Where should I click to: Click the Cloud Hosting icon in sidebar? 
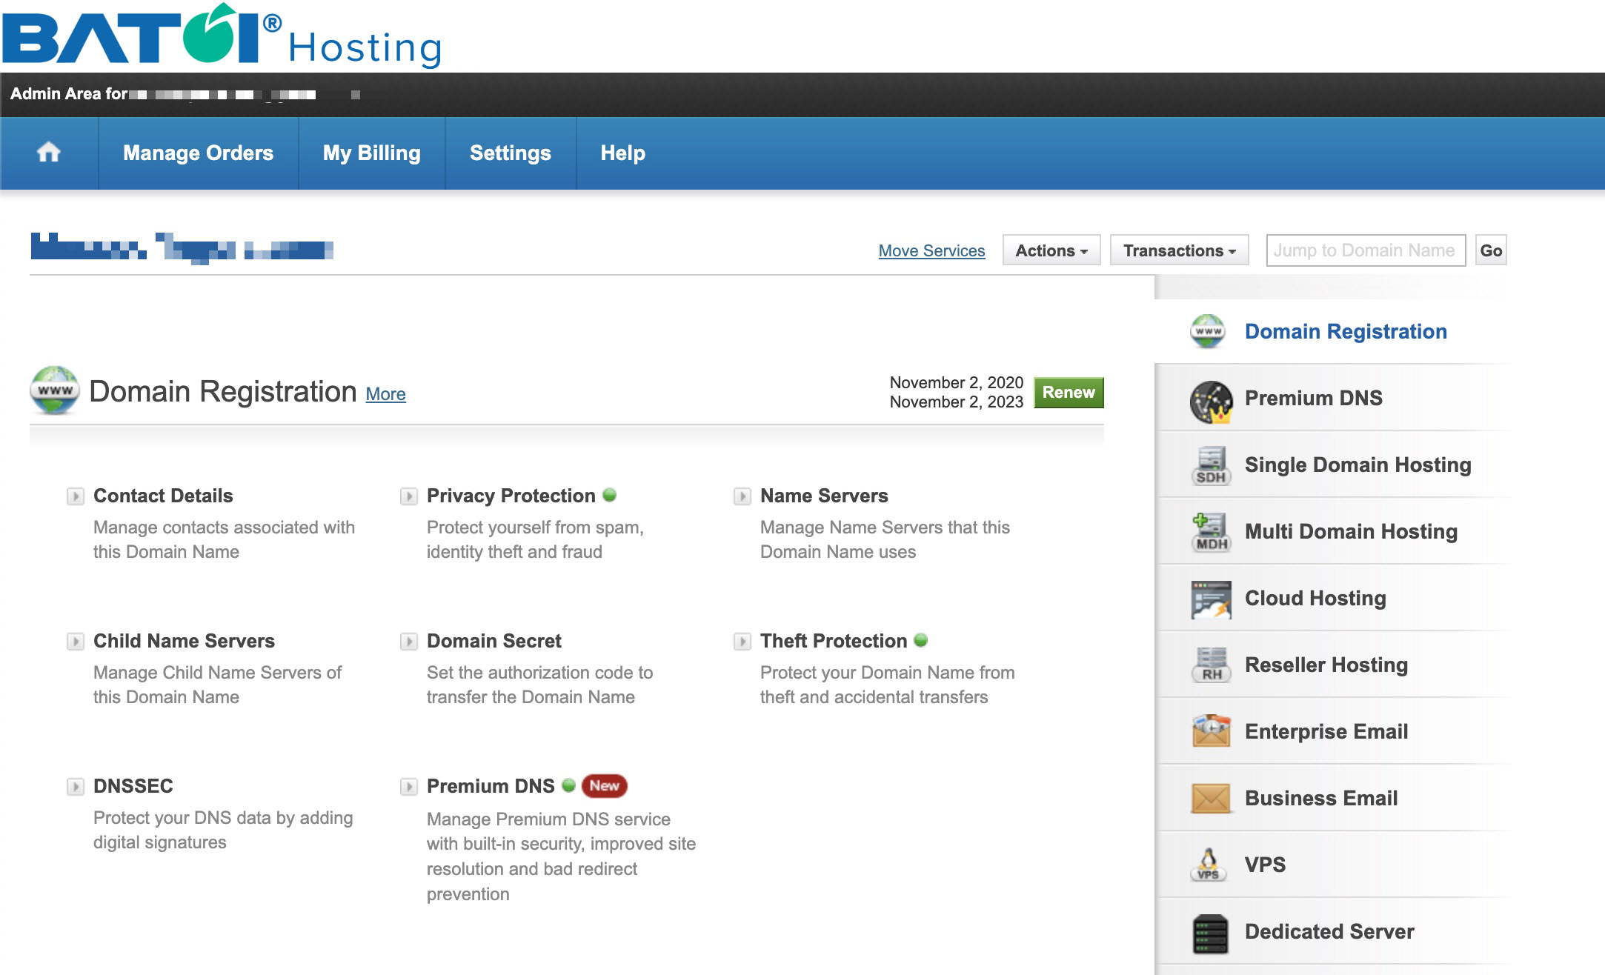pos(1209,598)
